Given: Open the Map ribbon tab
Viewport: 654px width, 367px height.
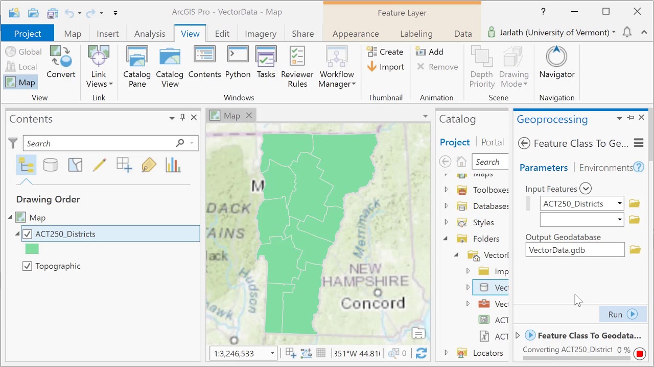Looking at the screenshot, I should (x=73, y=34).
